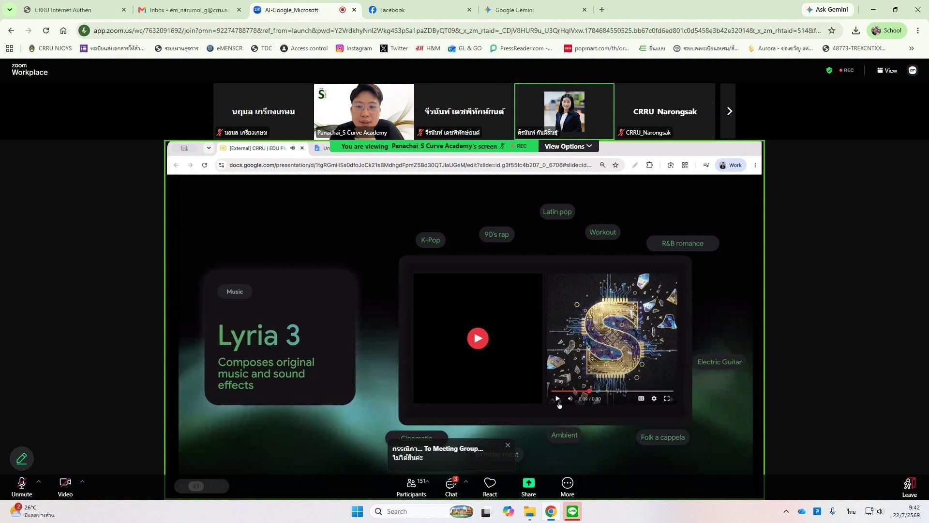Click the video progress bar
Image resolution: width=929 pixels, height=523 pixels.
click(612, 391)
